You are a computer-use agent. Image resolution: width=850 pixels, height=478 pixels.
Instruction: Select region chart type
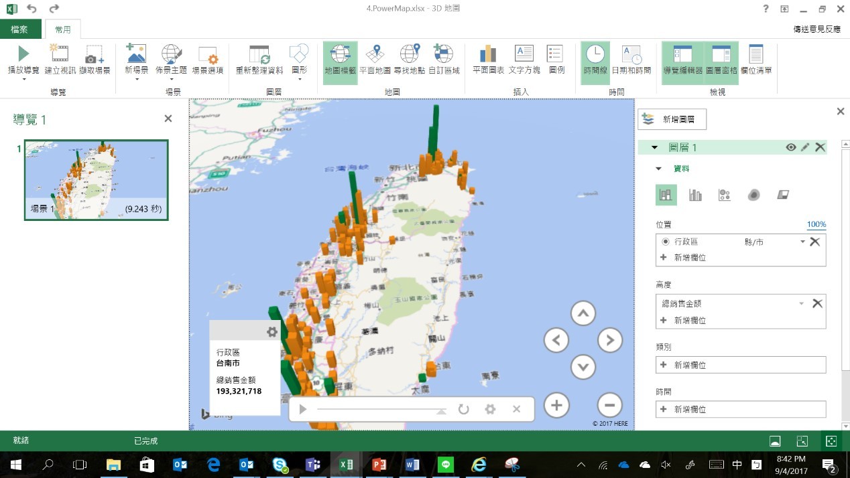tap(782, 195)
